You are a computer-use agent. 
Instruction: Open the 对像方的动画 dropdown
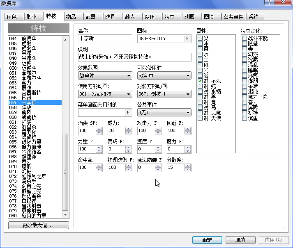pyautogui.click(x=164, y=94)
